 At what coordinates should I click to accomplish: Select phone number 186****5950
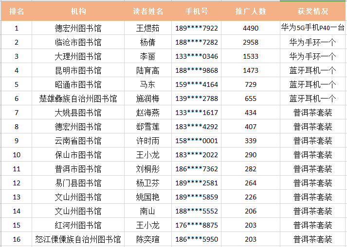197,239
